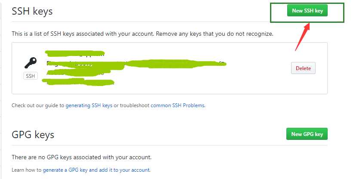Viewport: 353px width, 179px height.
Task: Open the generating SSH keys guide link
Action: point(89,105)
